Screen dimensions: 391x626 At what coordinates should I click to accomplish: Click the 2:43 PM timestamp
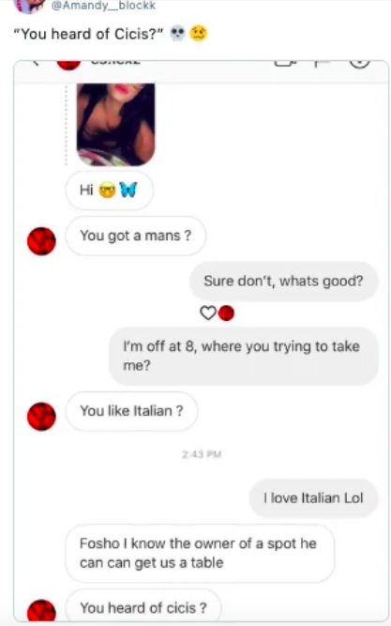202,454
